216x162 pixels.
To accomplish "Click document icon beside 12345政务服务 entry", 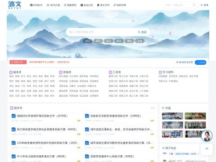I will (x=13, y=143).
